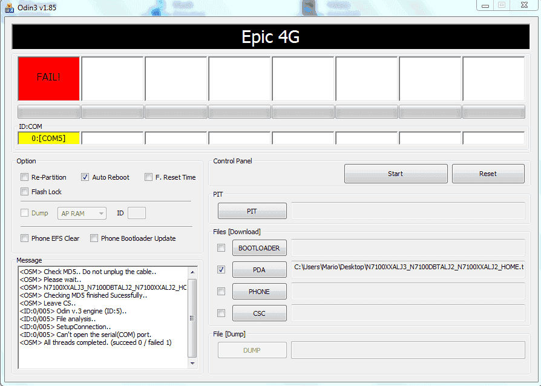Minimize the Odin3 window
541x386 pixels.
click(x=485, y=5)
